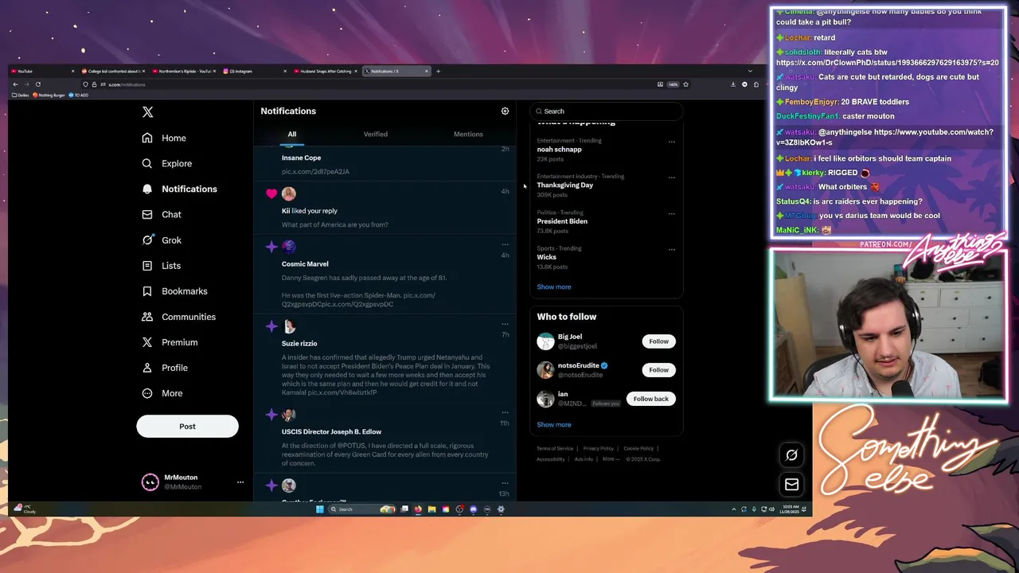Viewport: 1019px width, 573px height.
Task: Open more menu on Cosmic Marvel notification
Action: pos(505,244)
